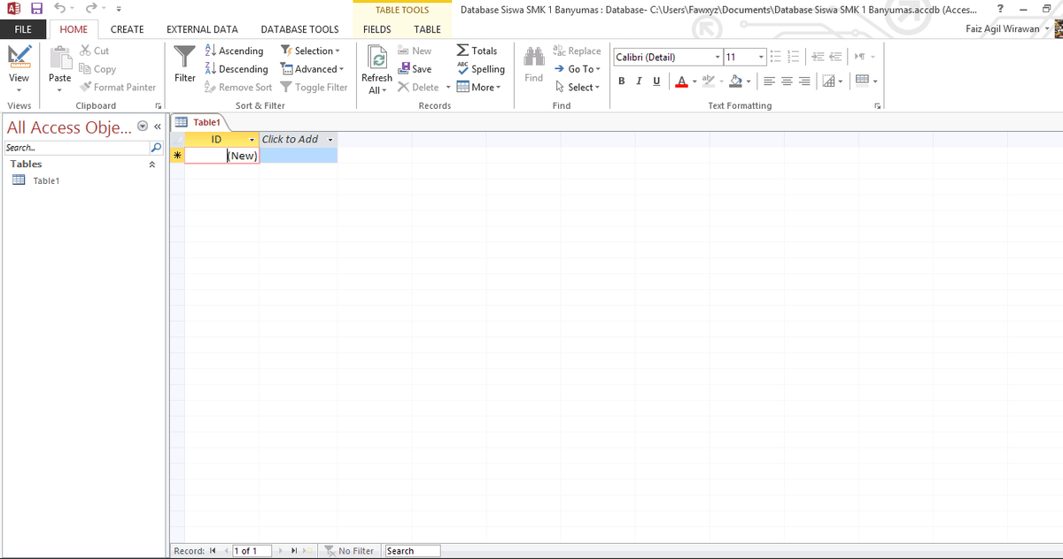The image size is (1063, 559).
Task: Apply Background Color paint bucket
Action: coord(734,80)
